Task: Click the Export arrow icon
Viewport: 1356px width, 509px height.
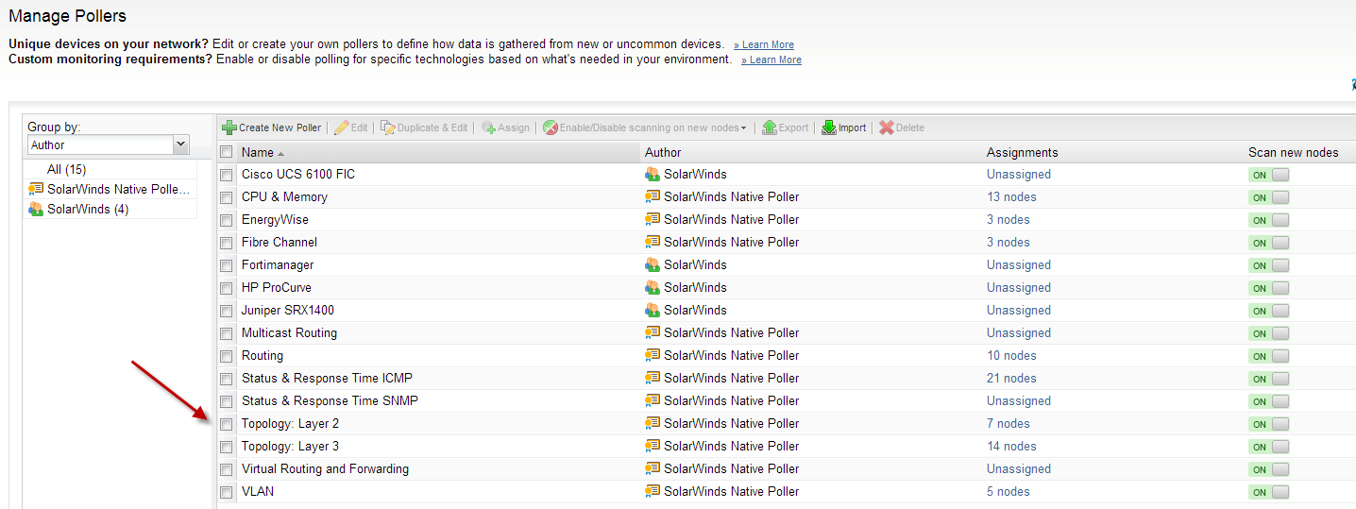Action: (770, 127)
